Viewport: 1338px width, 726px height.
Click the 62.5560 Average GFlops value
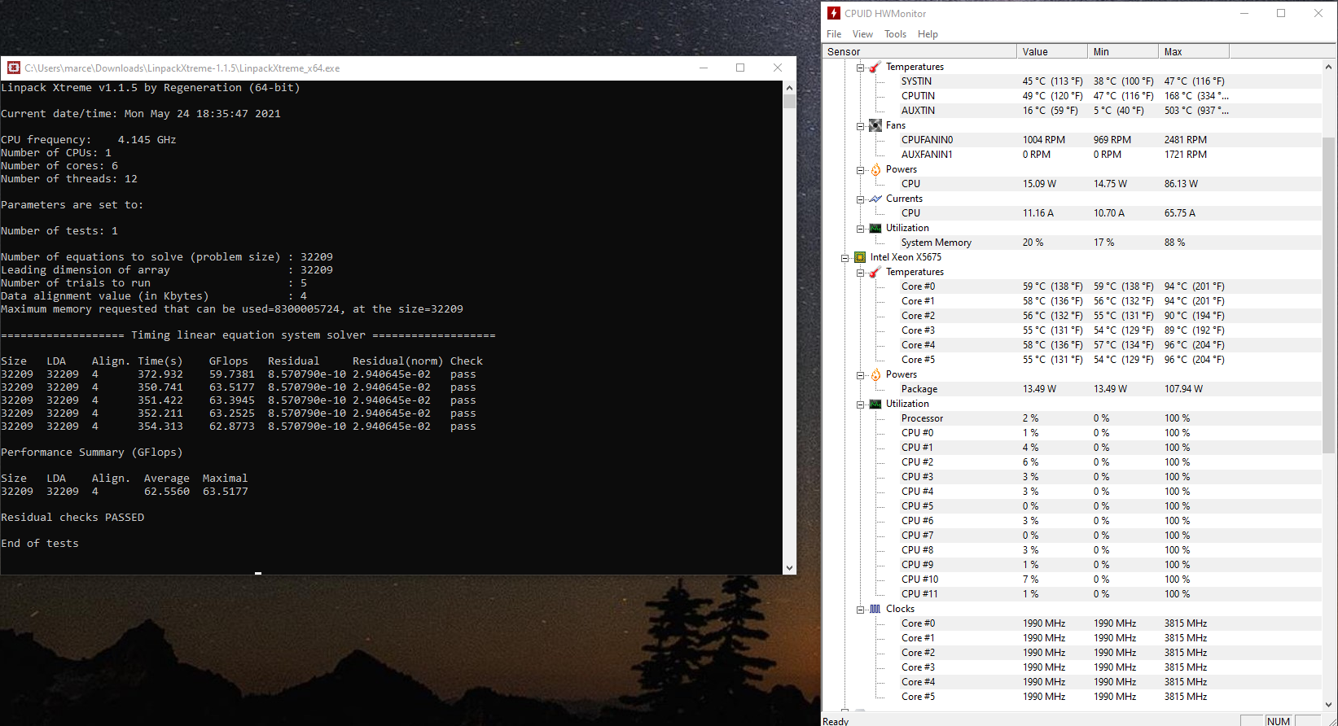167,492
